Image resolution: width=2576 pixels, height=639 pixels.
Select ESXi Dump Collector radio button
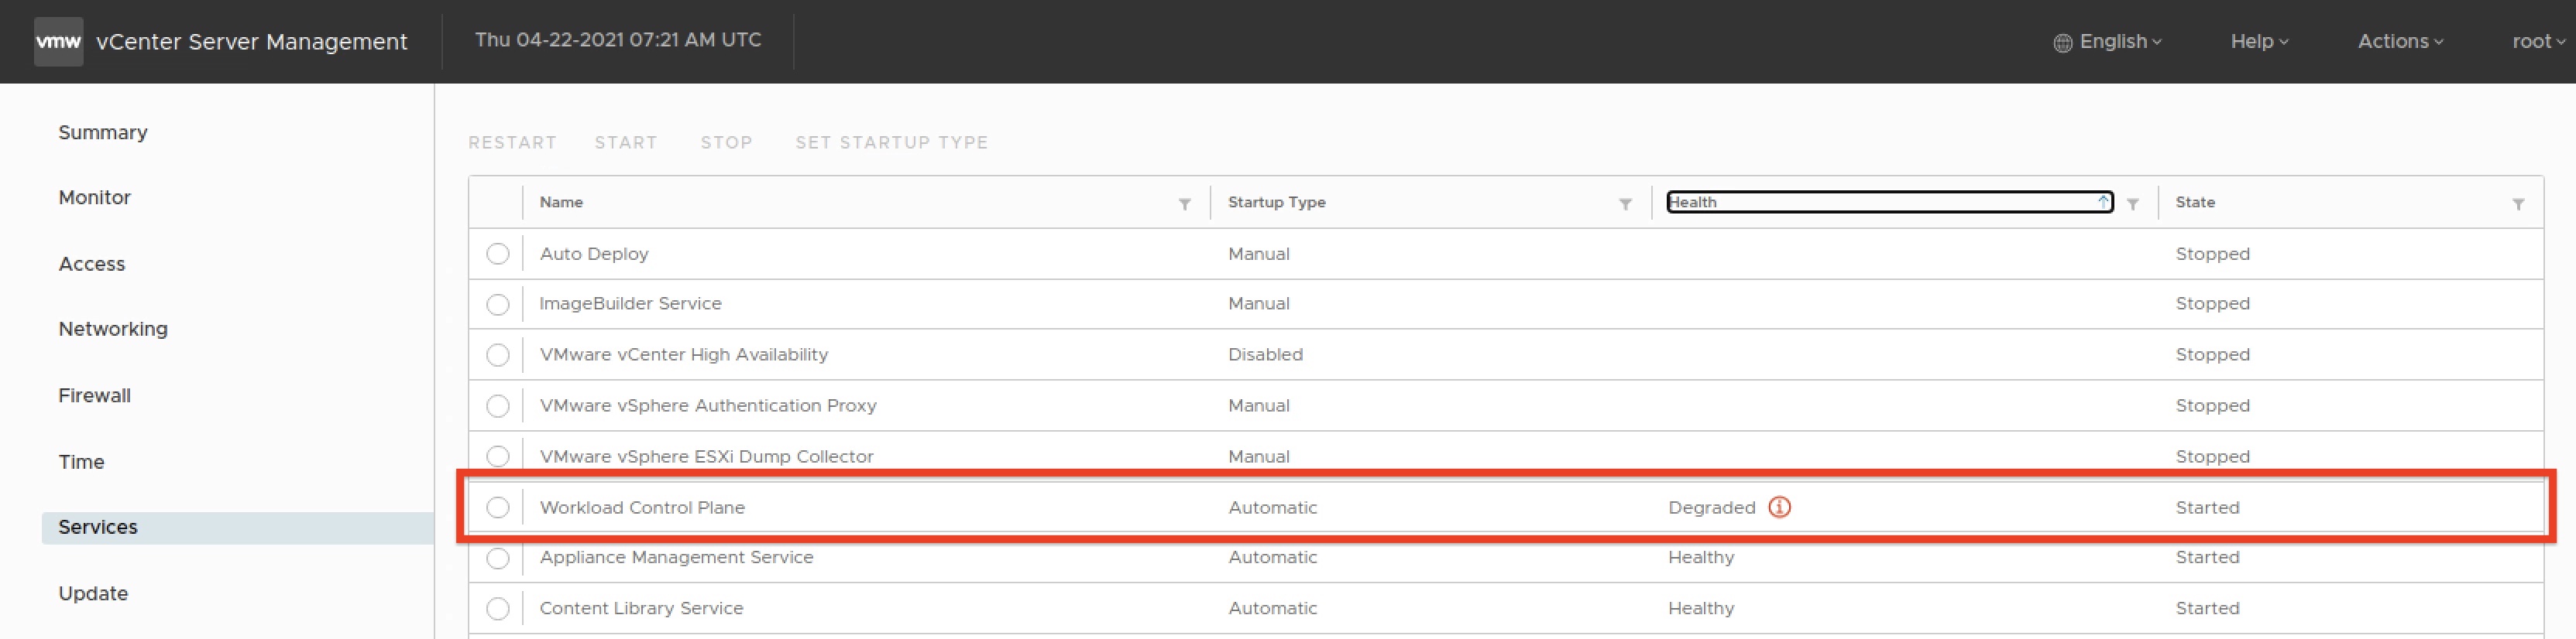pyautogui.click(x=498, y=456)
